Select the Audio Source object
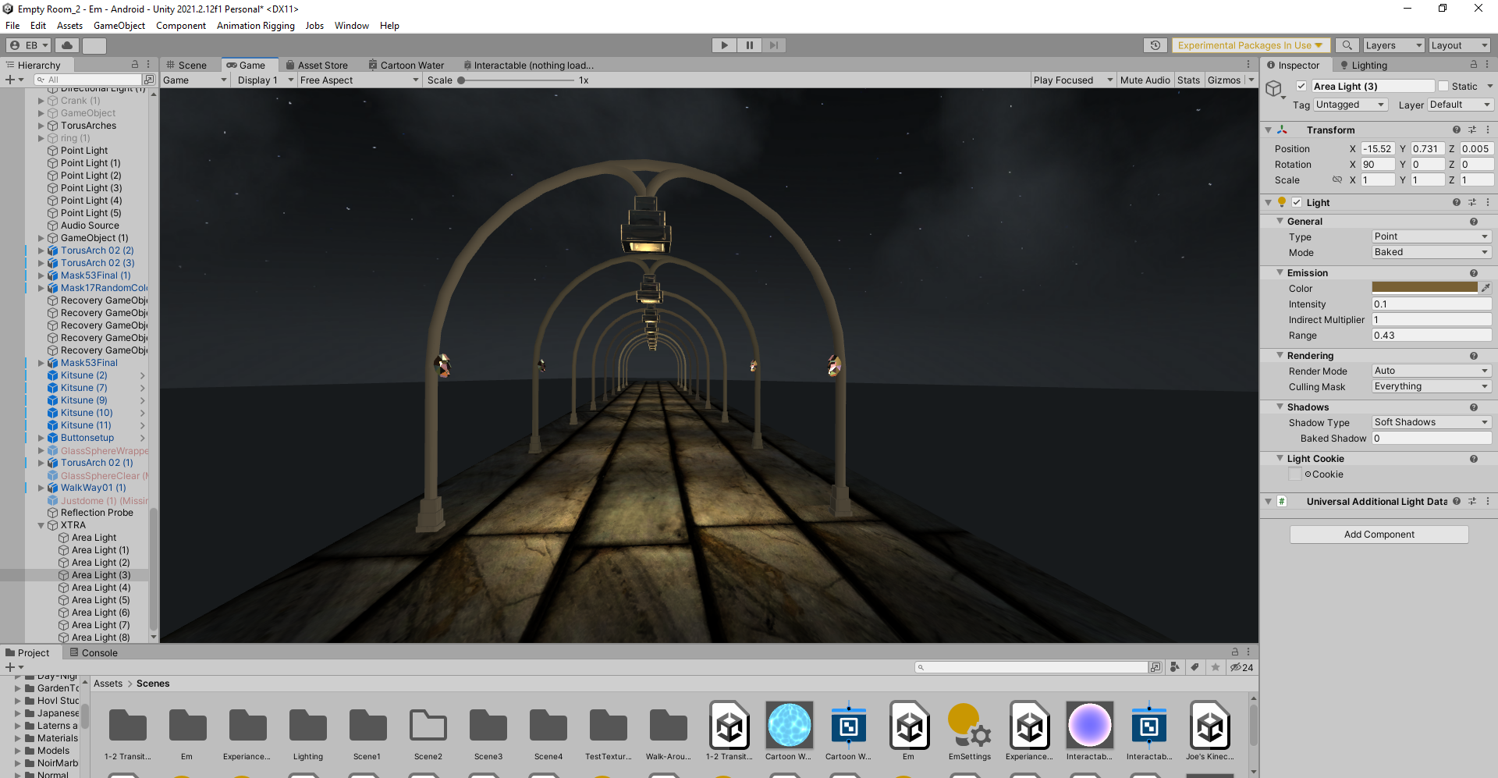Viewport: 1498px width, 778px height. 90,226
